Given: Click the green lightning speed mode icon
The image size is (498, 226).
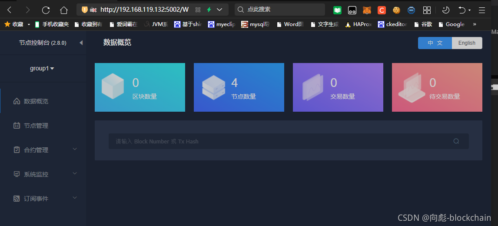Looking at the screenshot, I should [x=209, y=10].
